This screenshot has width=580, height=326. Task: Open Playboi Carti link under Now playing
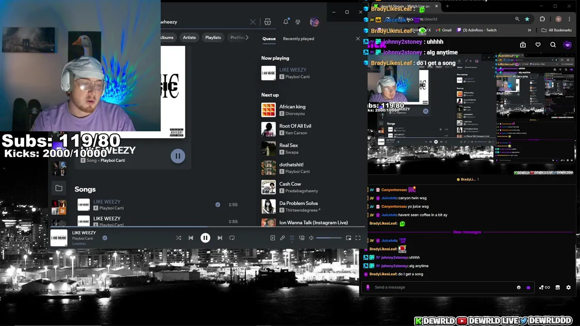click(297, 77)
